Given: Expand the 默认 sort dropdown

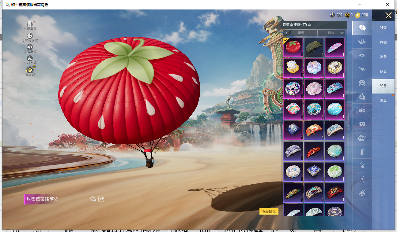Looking at the screenshot, I should pyautogui.click(x=331, y=33).
